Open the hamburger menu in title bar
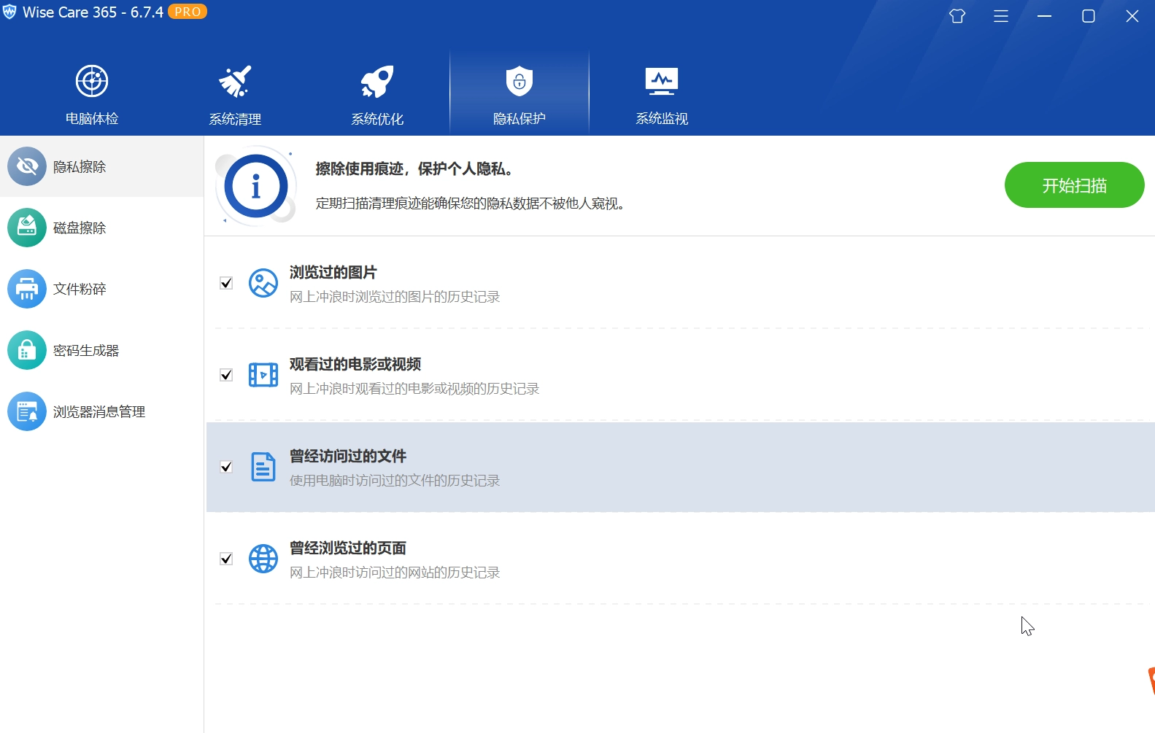The image size is (1155, 733). 1001,16
